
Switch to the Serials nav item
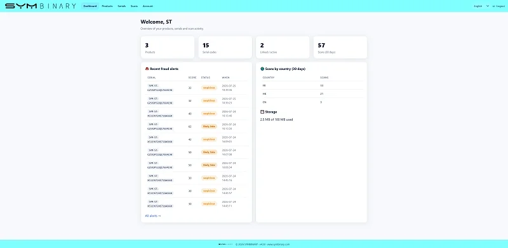(x=121, y=6)
